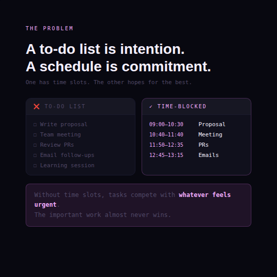Click THE PROBLEM section label
Screen dimensions: 277x277
click(49, 28)
